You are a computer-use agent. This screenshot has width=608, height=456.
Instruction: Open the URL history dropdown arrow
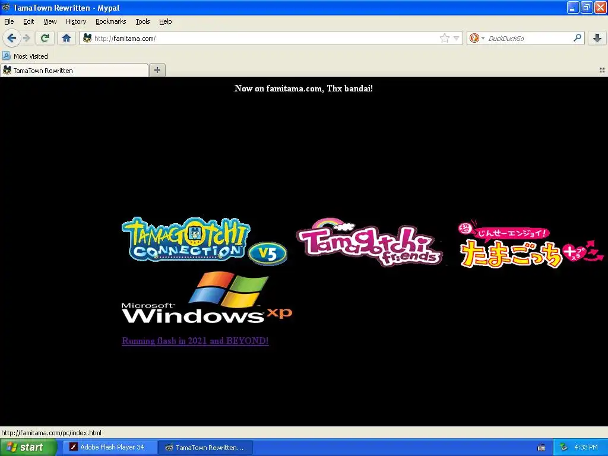pyautogui.click(x=457, y=38)
